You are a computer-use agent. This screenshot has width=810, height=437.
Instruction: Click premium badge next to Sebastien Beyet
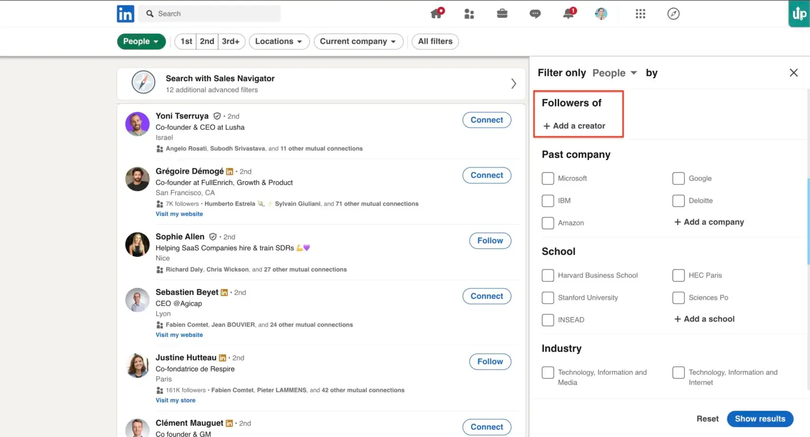(x=224, y=292)
